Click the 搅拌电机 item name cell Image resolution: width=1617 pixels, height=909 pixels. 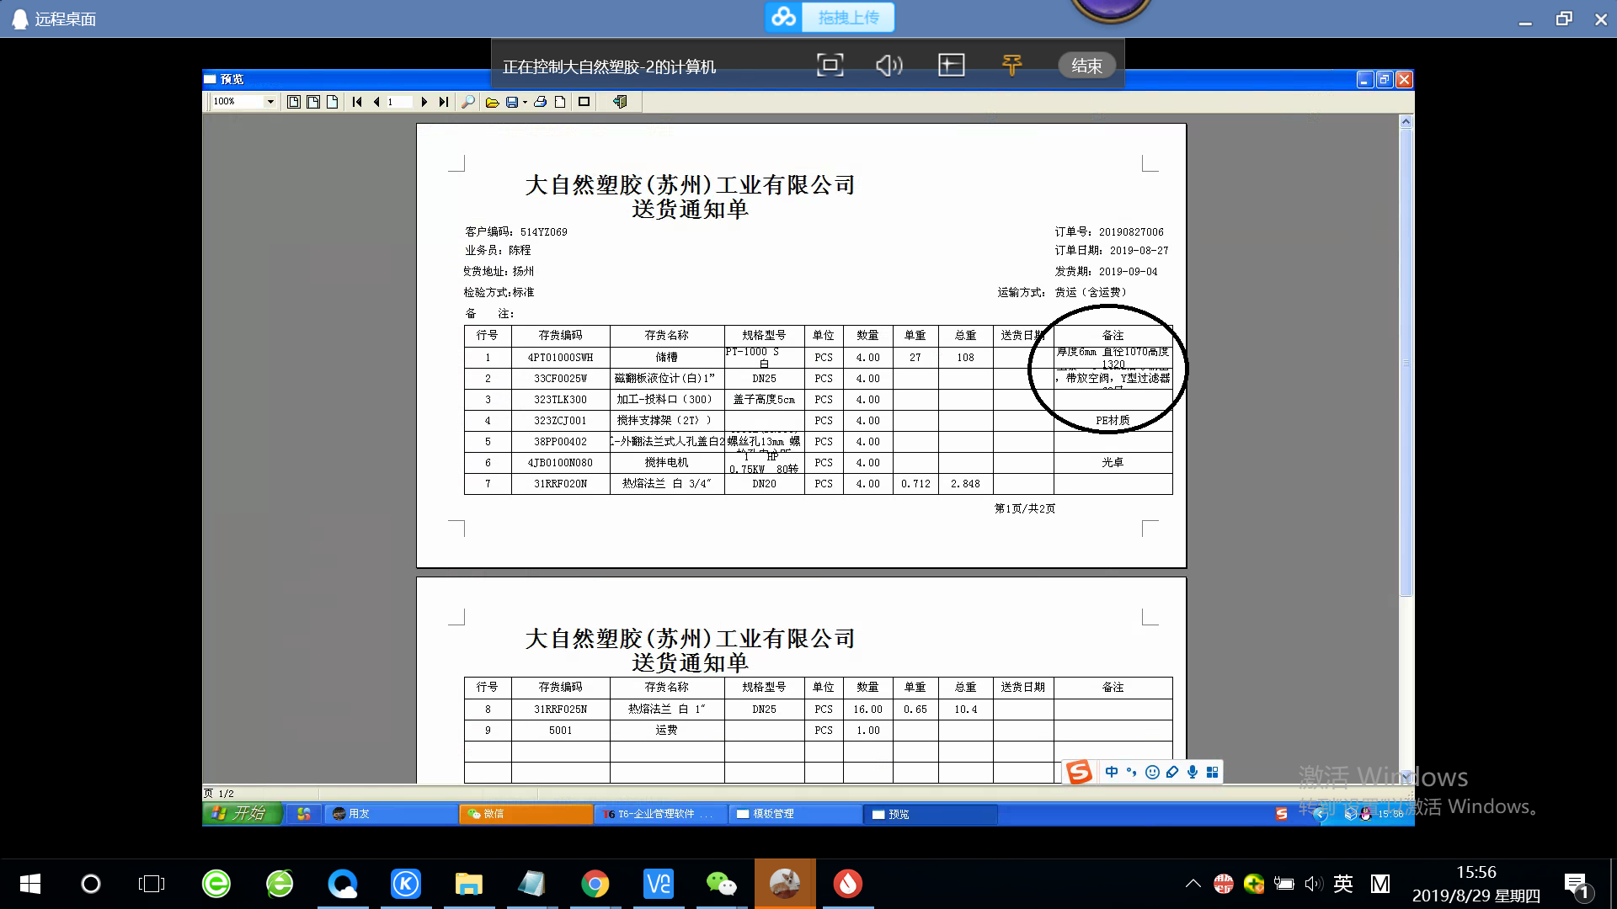point(667,463)
